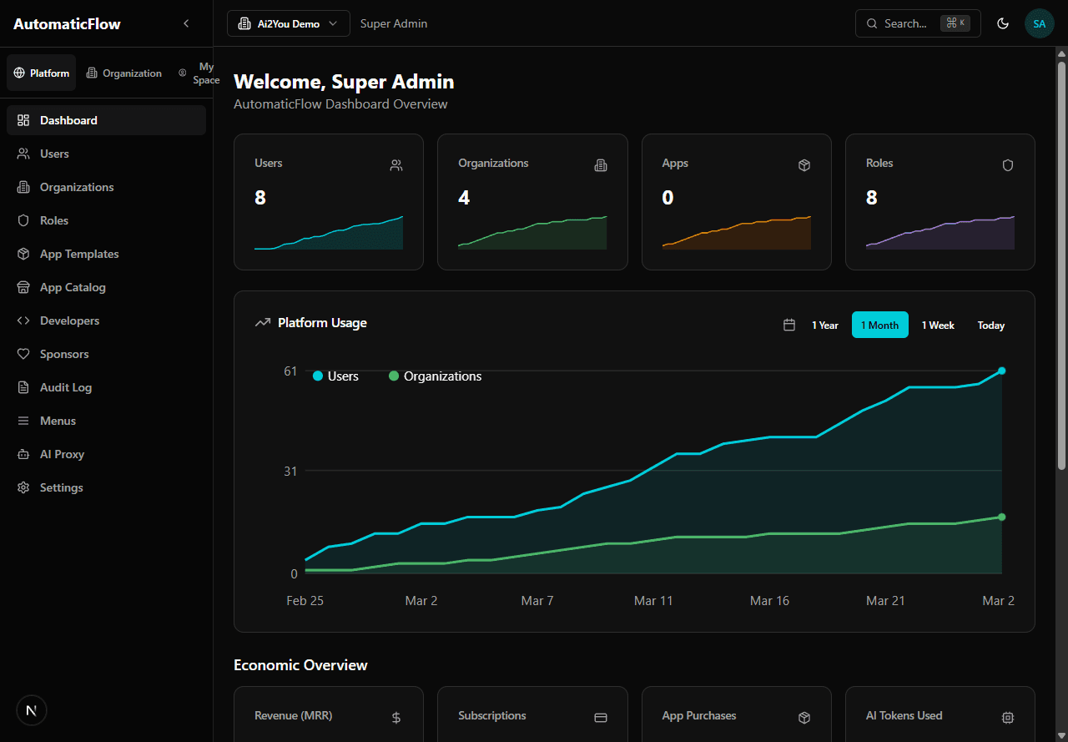Select the App Templates icon
1068x742 pixels.
(23, 254)
